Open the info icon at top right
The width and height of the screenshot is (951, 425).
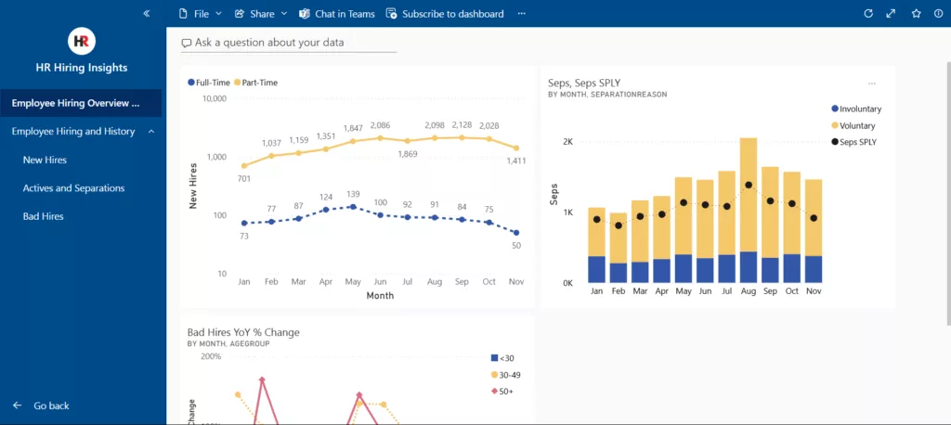pos(939,13)
